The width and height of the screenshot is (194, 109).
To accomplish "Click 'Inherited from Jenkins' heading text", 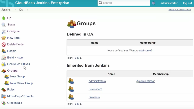I will (x=88, y=65).
